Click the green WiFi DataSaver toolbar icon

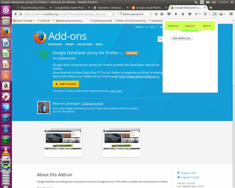point(215,14)
